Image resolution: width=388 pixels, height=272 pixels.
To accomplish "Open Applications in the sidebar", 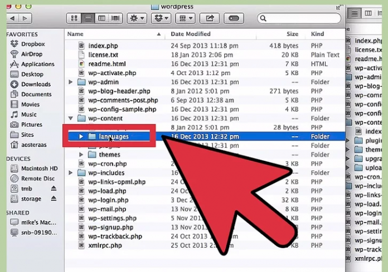I will 37,64.
